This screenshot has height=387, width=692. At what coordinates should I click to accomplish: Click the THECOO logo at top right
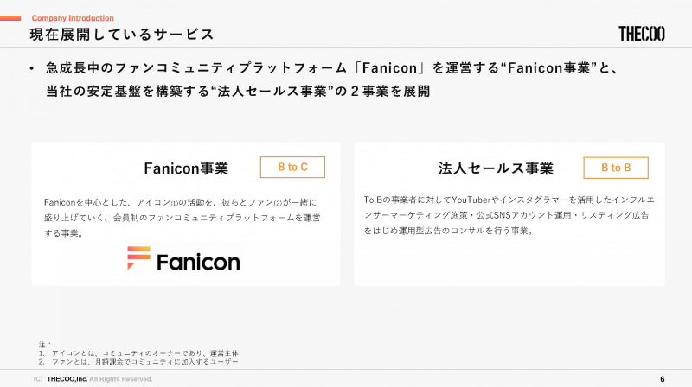coord(643,34)
